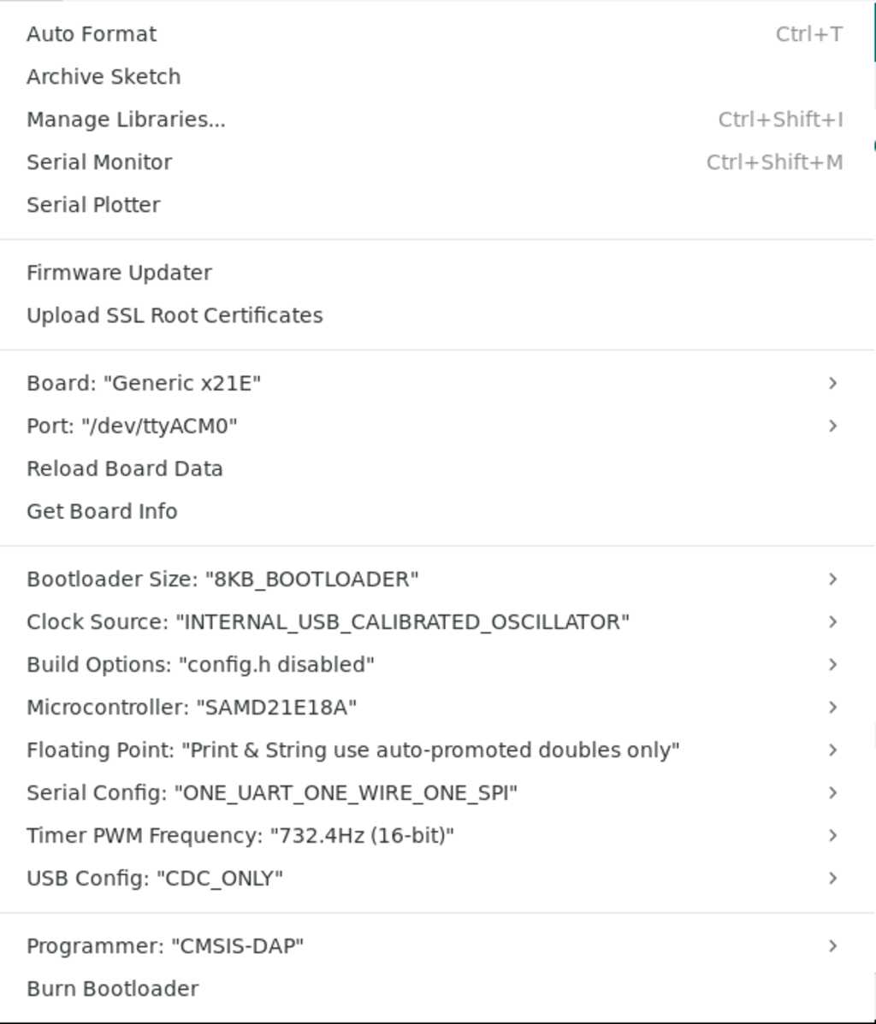
Task: Expand Build Options 'config.h disabled' submenu
Action: tap(200, 664)
